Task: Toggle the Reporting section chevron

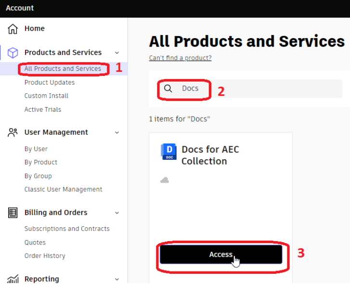Action: coord(117,279)
